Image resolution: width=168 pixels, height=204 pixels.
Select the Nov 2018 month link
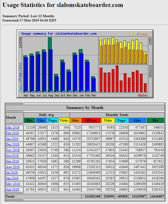point(12,150)
